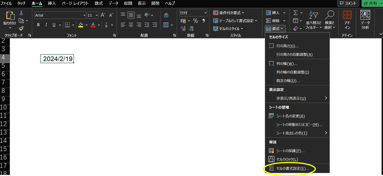Click the Insert cells (挿入) ribbon button
Image resolution: width=383 pixels, height=176 pixels.
click(x=275, y=13)
